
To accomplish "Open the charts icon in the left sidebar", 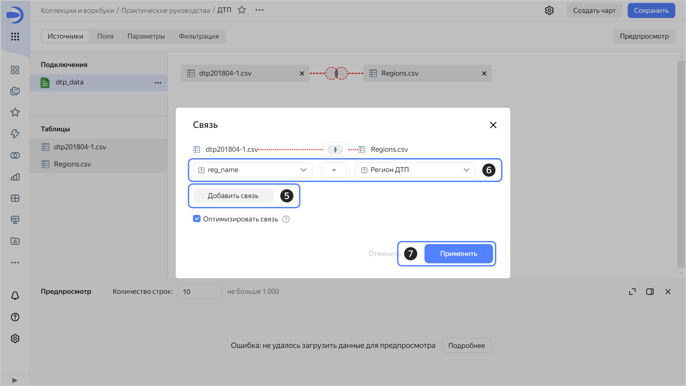I will (15, 177).
